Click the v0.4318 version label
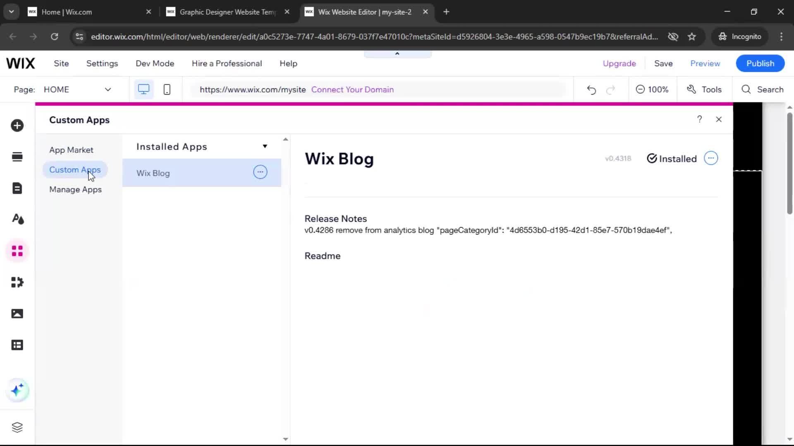Image resolution: width=794 pixels, height=446 pixels. (618, 159)
